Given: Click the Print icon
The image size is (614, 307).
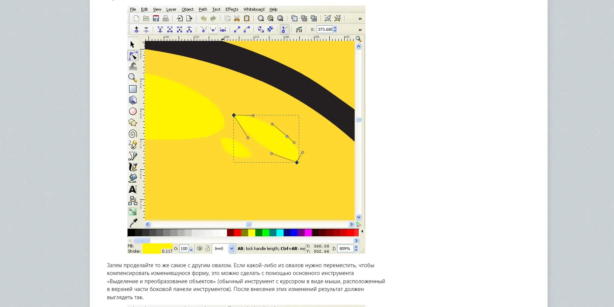Looking at the screenshot, I should coord(166,18).
